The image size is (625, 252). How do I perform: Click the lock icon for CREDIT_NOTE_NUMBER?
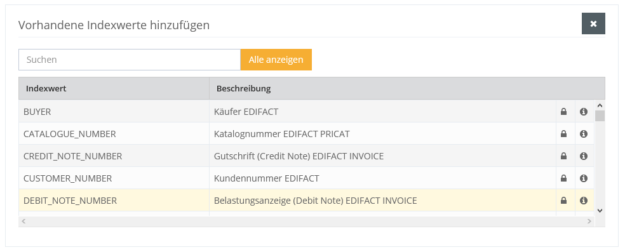pyautogui.click(x=563, y=156)
